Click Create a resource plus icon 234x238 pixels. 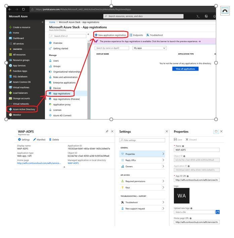tap(10, 27)
